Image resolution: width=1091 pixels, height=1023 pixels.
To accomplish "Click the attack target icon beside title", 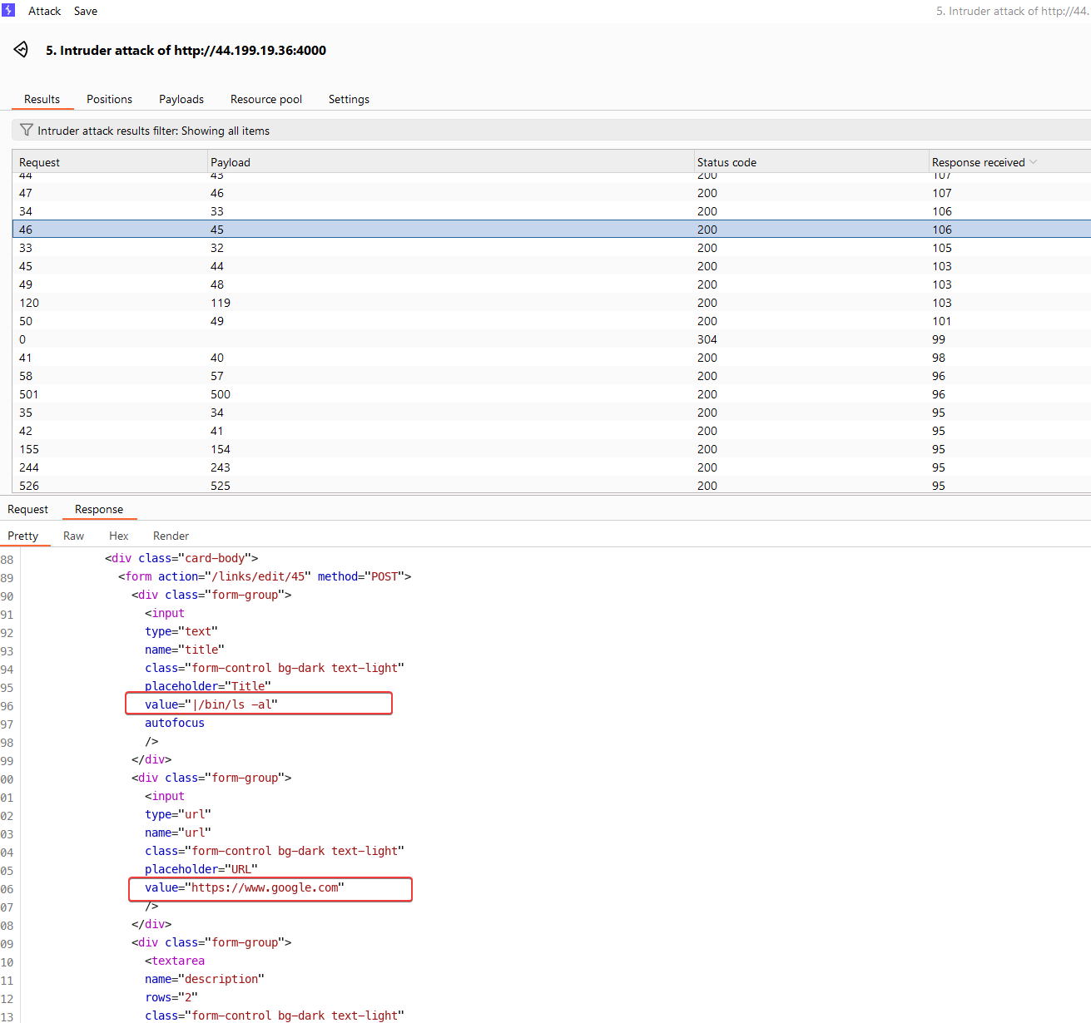I will [22, 50].
